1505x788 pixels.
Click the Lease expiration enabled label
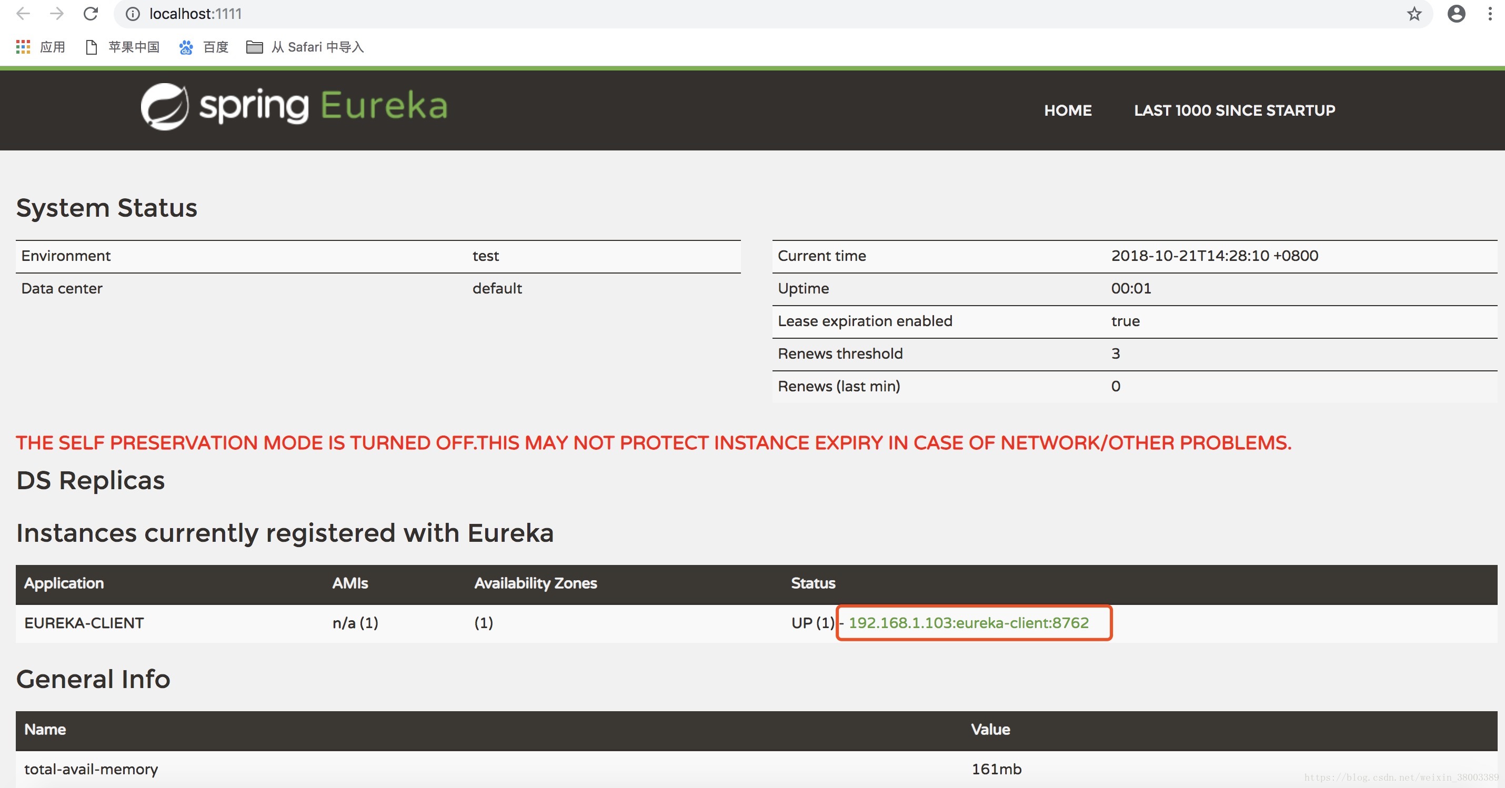(865, 321)
